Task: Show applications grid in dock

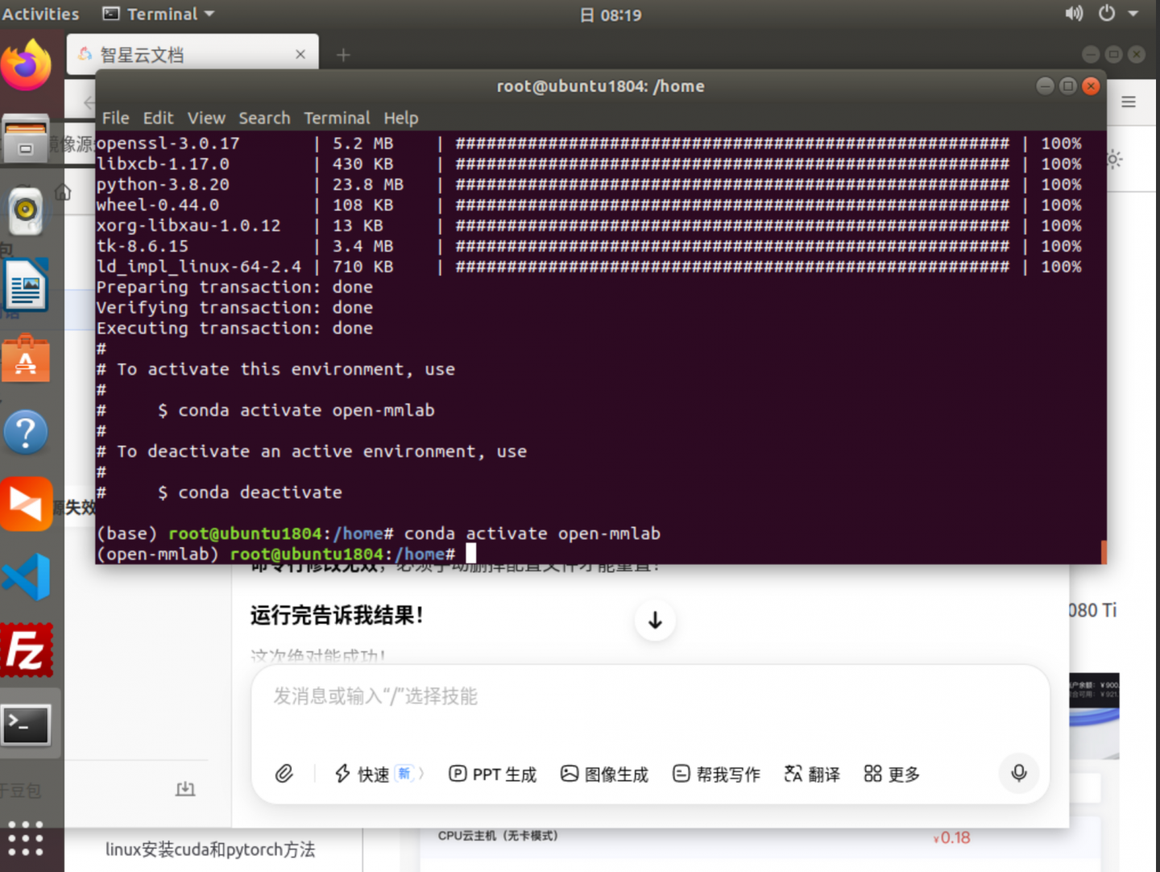Action: [x=26, y=838]
